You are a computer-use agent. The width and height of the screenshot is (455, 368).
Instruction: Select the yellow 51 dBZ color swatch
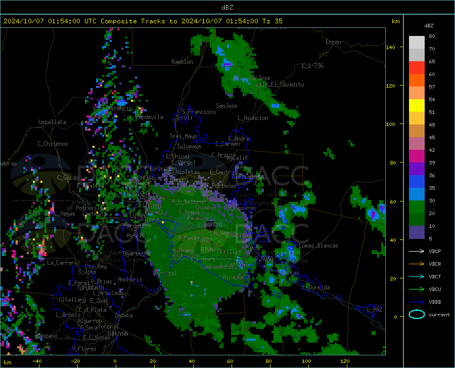417,106
